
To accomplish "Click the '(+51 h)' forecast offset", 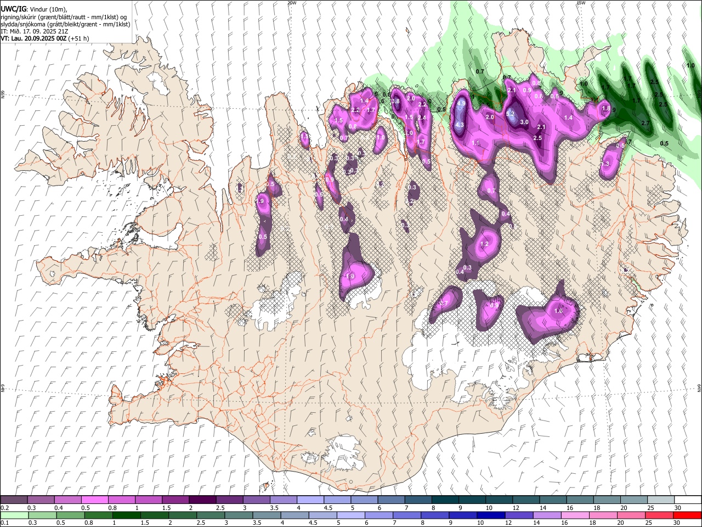I will [78, 38].
